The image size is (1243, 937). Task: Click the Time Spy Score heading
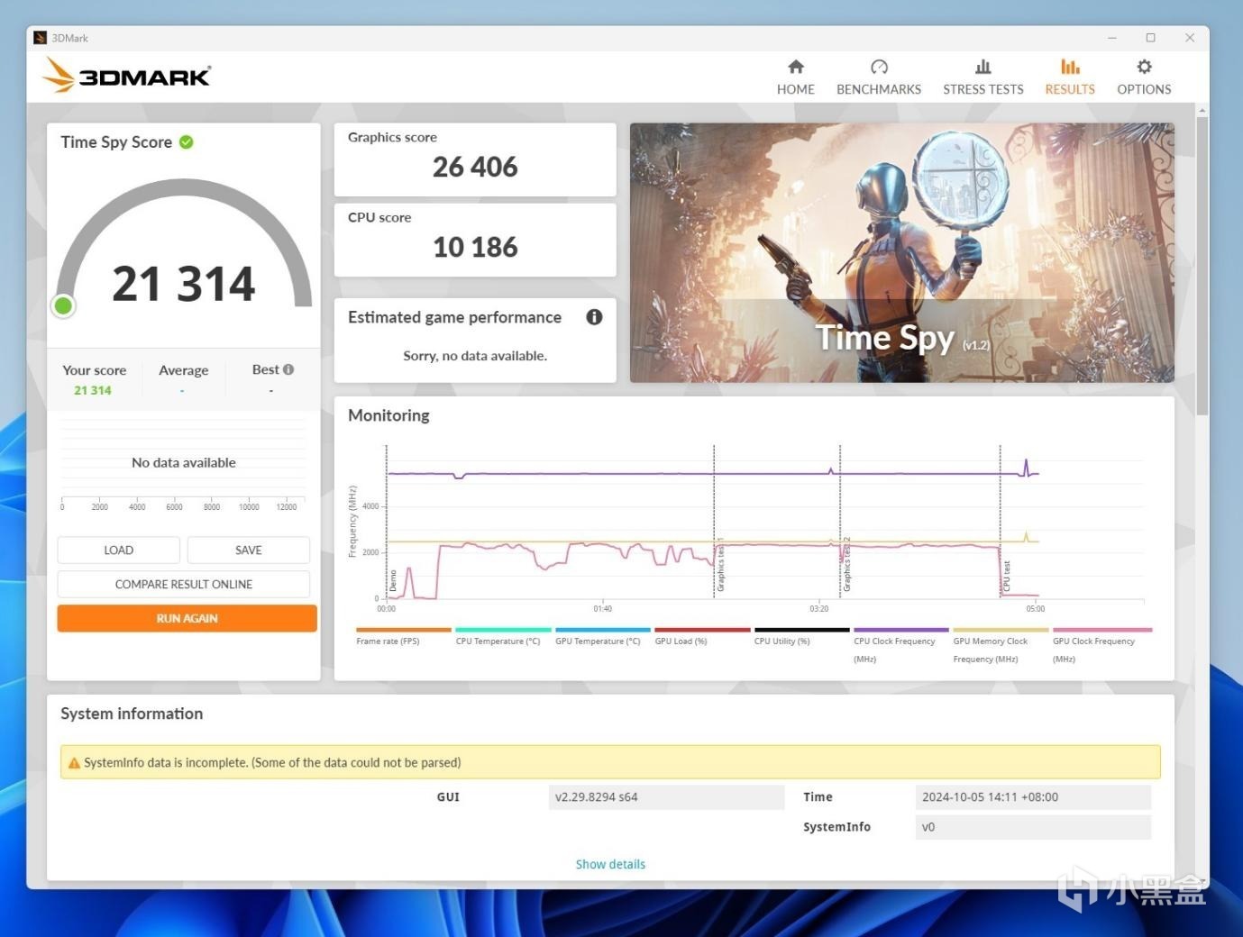pyautogui.click(x=116, y=142)
